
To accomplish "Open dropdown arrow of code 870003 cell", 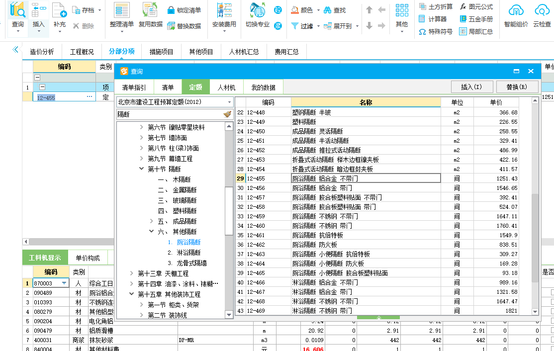I will (x=64, y=283).
